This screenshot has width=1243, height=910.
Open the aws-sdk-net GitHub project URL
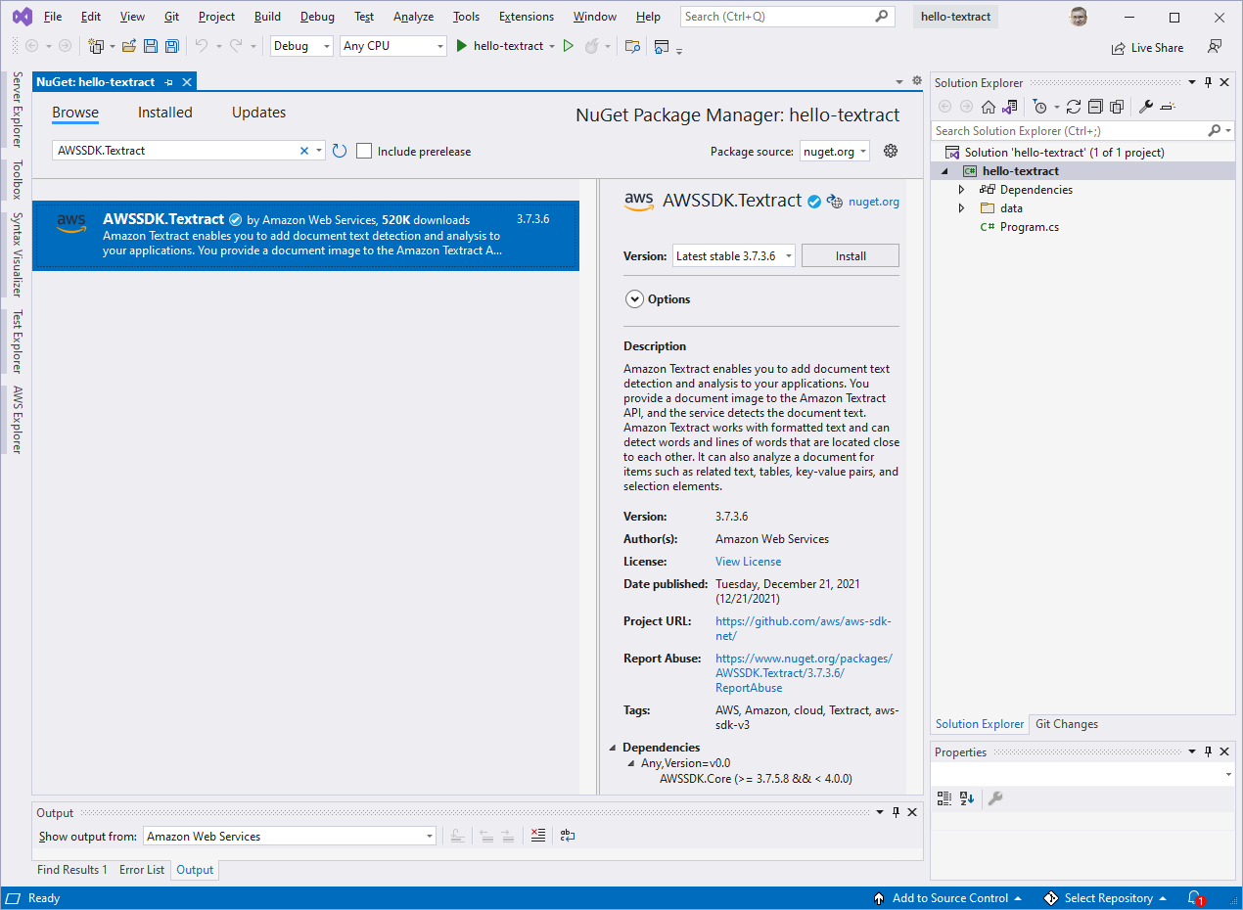804,628
